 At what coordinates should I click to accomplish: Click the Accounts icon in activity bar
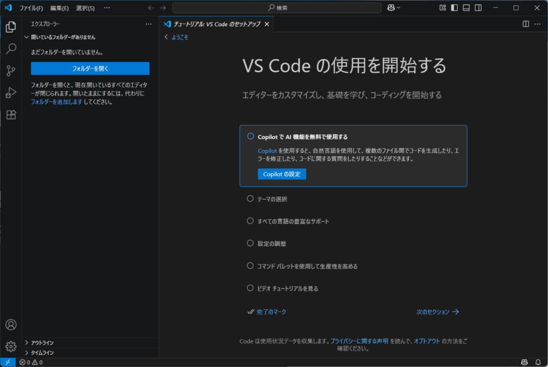[x=11, y=325]
